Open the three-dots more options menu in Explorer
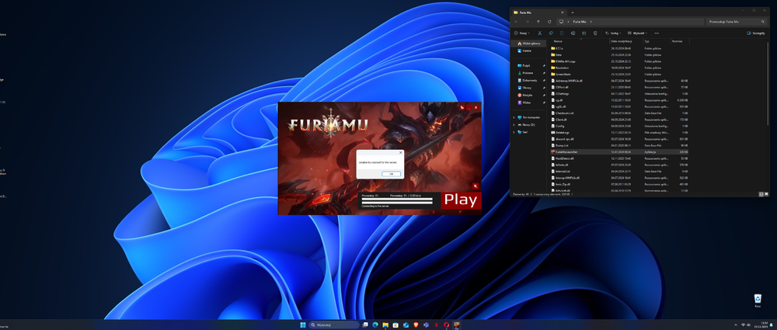The width and height of the screenshot is (777, 330). pyautogui.click(x=657, y=33)
